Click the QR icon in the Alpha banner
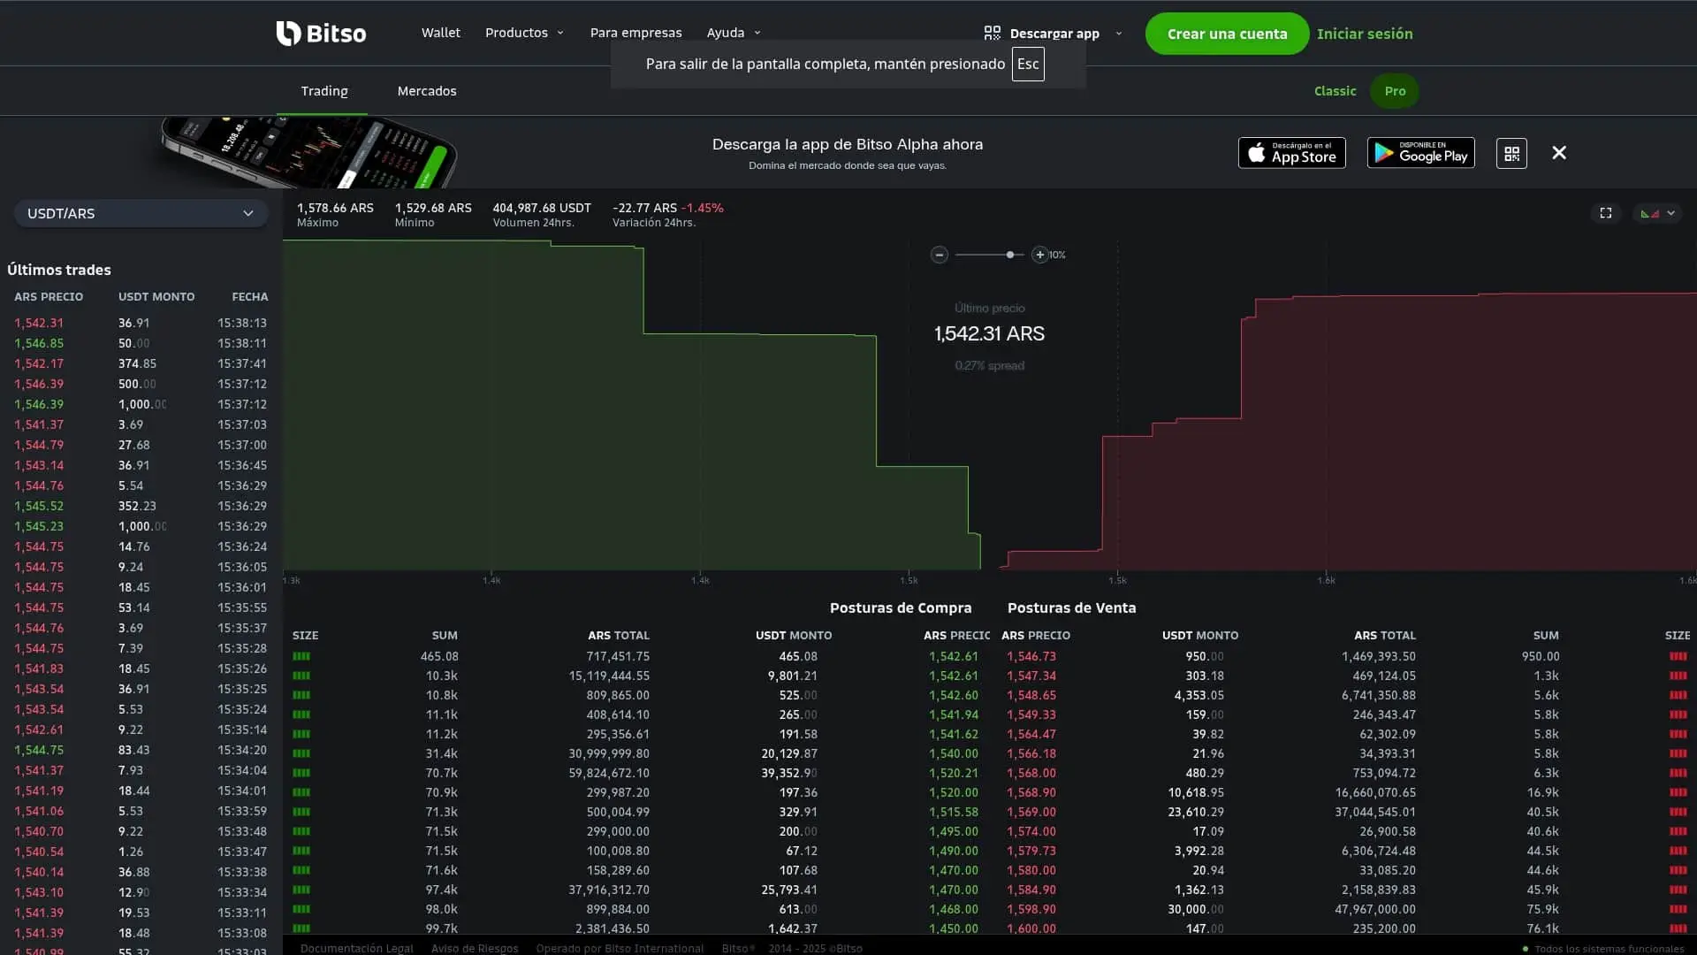This screenshot has width=1697, height=955. pyautogui.click(x=1511, y=152)
